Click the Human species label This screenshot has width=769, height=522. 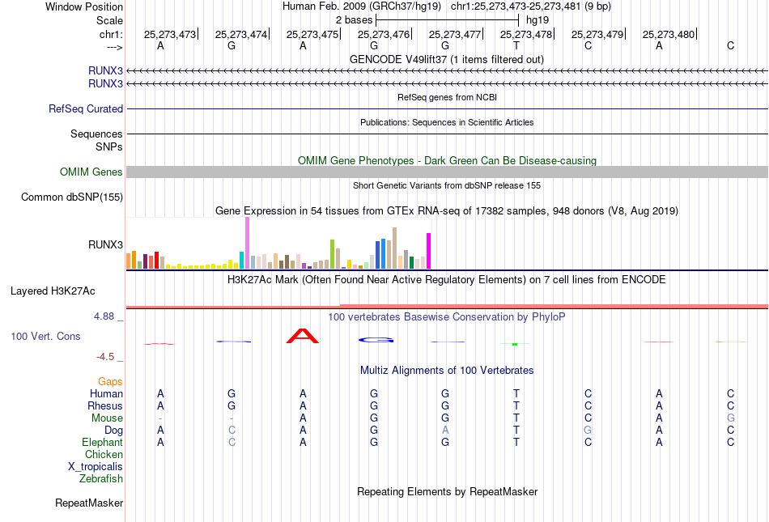[x=106, y=393]
